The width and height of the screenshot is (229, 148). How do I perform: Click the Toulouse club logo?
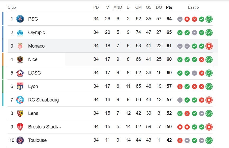coord(20,140)
